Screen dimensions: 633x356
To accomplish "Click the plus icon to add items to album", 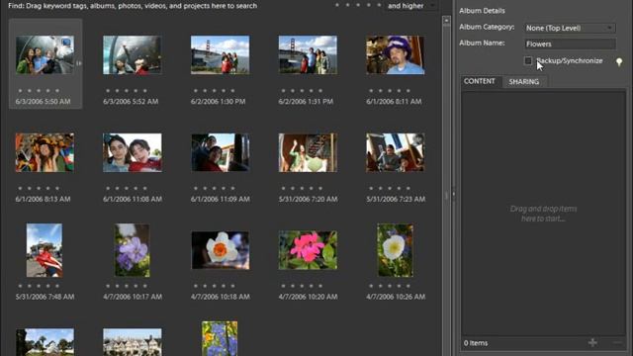I will click(x=592, y=343).
